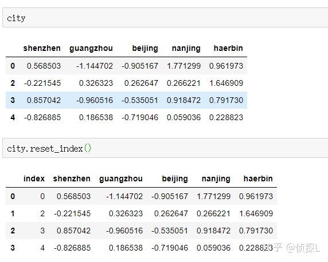
Task: Click 0.228823 in the first output table
Action: point(226,117)
